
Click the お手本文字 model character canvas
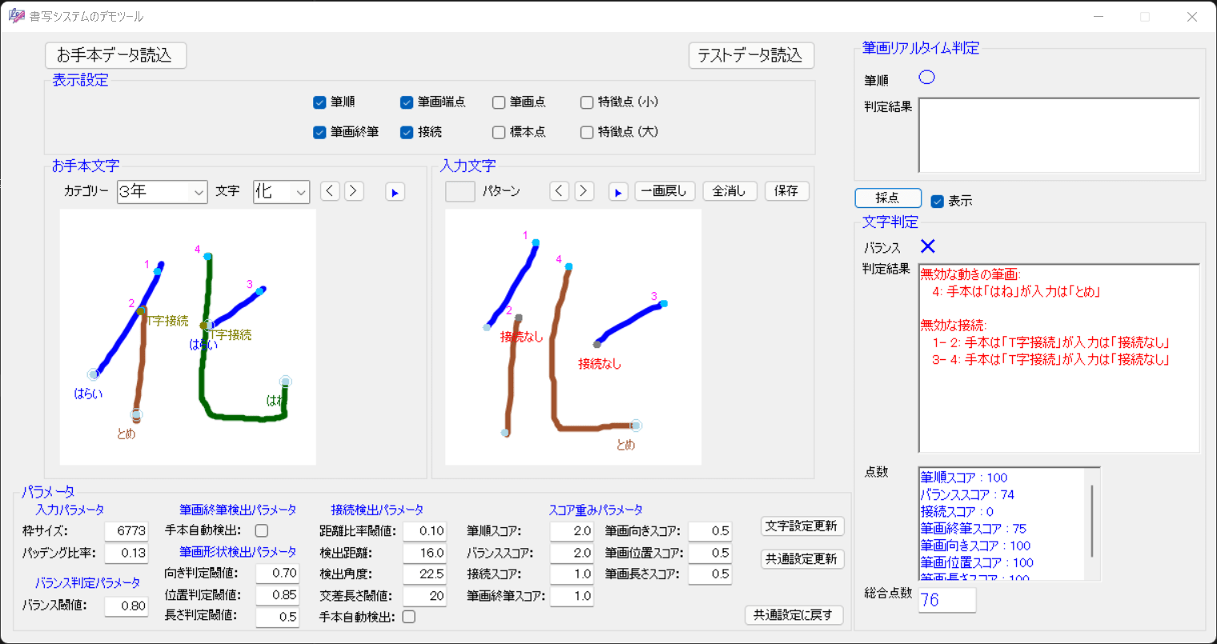coord(188,337)
